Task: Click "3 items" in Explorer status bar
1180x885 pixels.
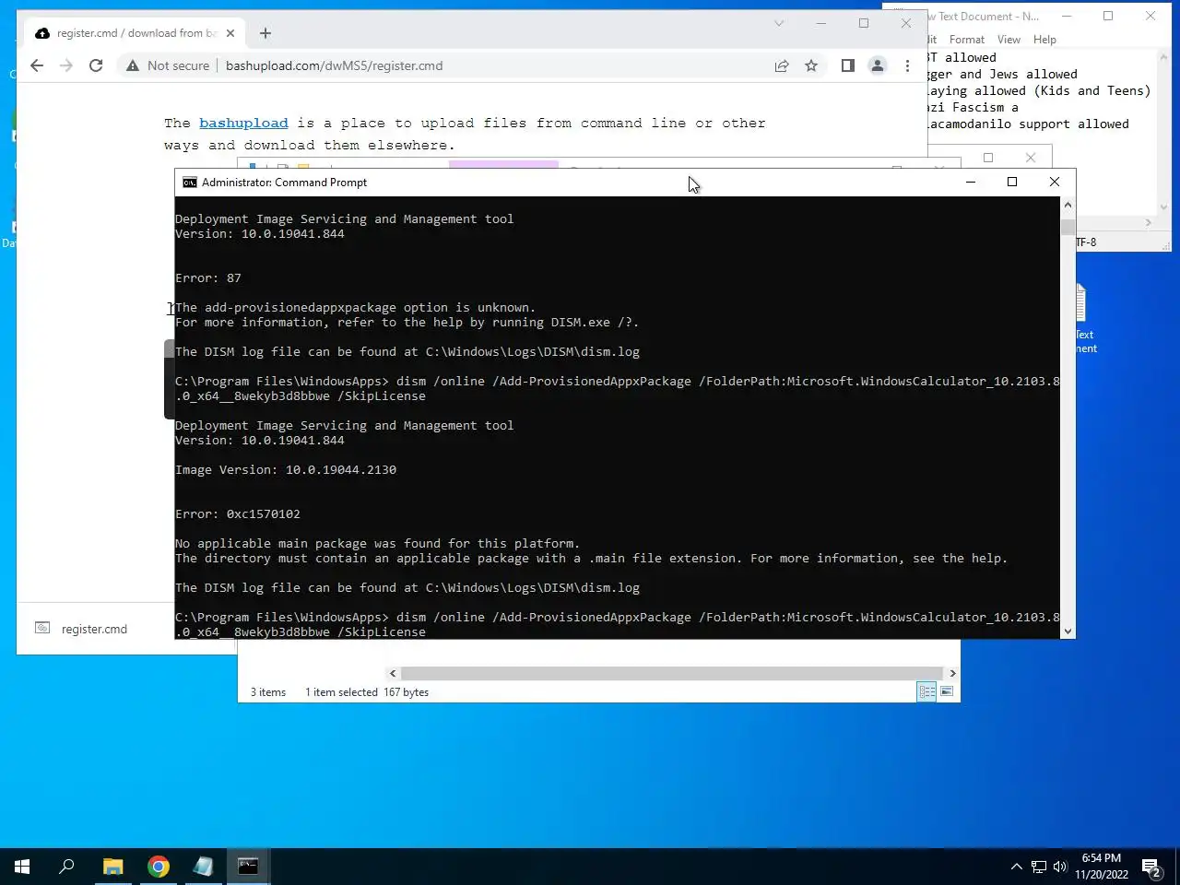Action: pyautogui.click(x=268, y=692)
